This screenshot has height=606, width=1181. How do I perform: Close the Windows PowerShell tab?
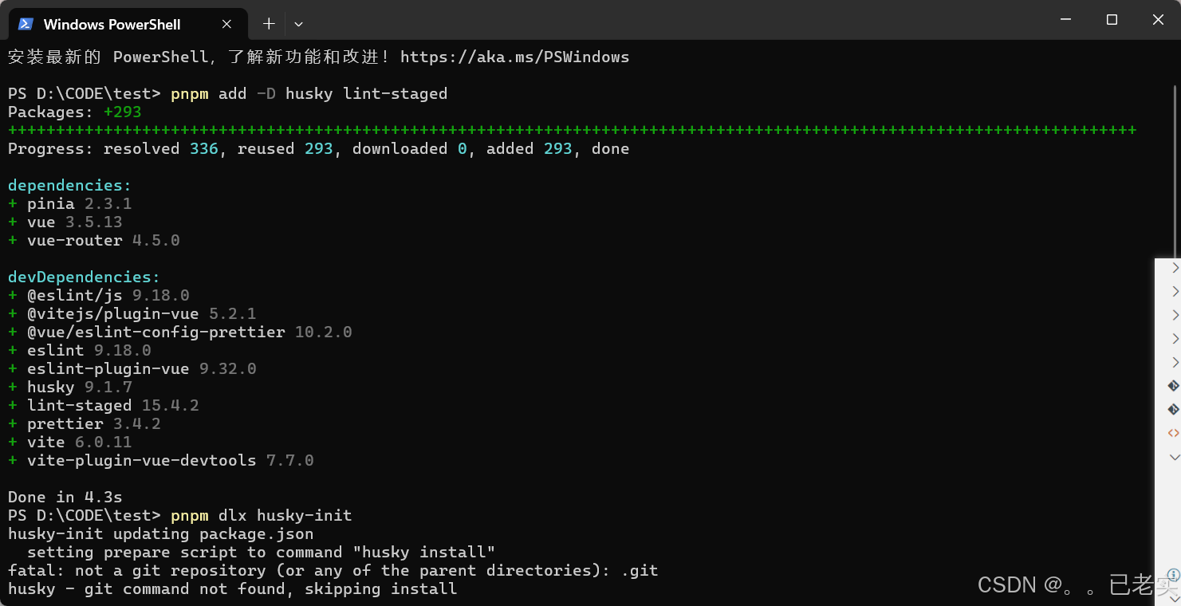click(226, 24)
